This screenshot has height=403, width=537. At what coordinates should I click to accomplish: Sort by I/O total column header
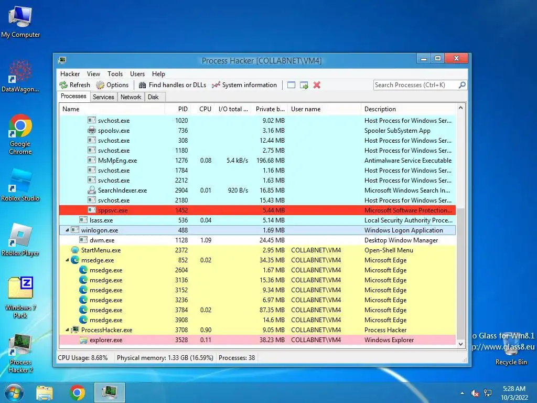click(233, 109)
